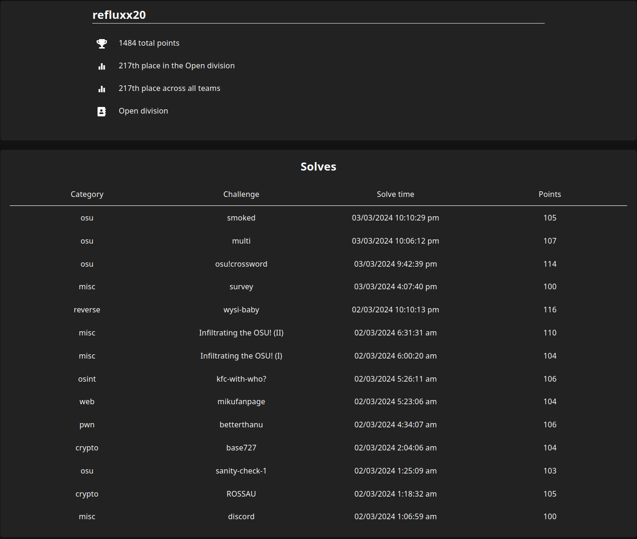
Task: Click the reverse category cell
Action: (87, 310)
